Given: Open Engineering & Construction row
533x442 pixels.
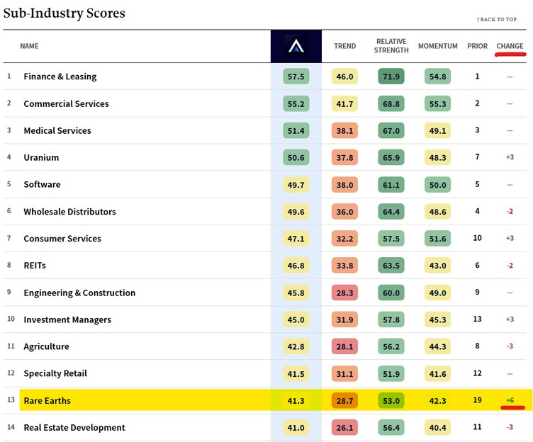Looking at the screenshot, I should coord(264,293).
